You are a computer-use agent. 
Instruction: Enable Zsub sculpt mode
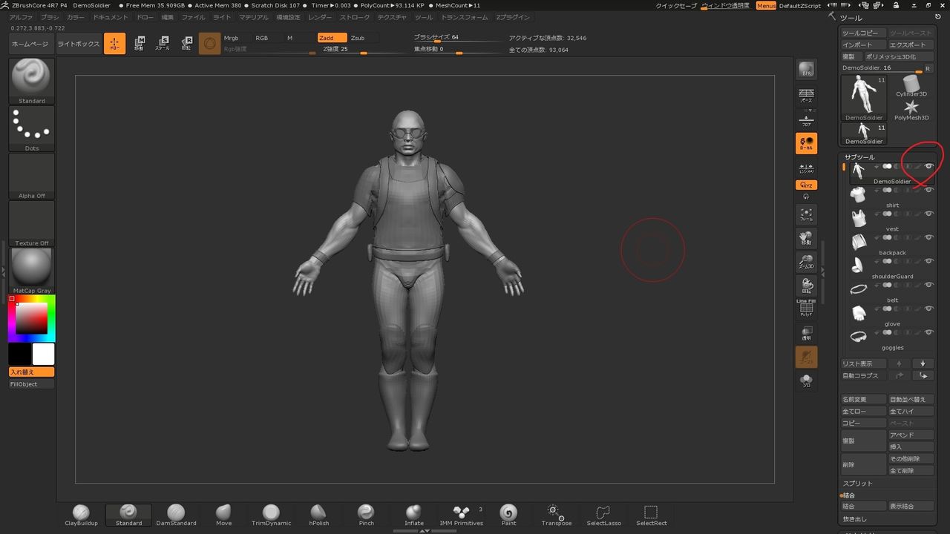pos(358,38)
